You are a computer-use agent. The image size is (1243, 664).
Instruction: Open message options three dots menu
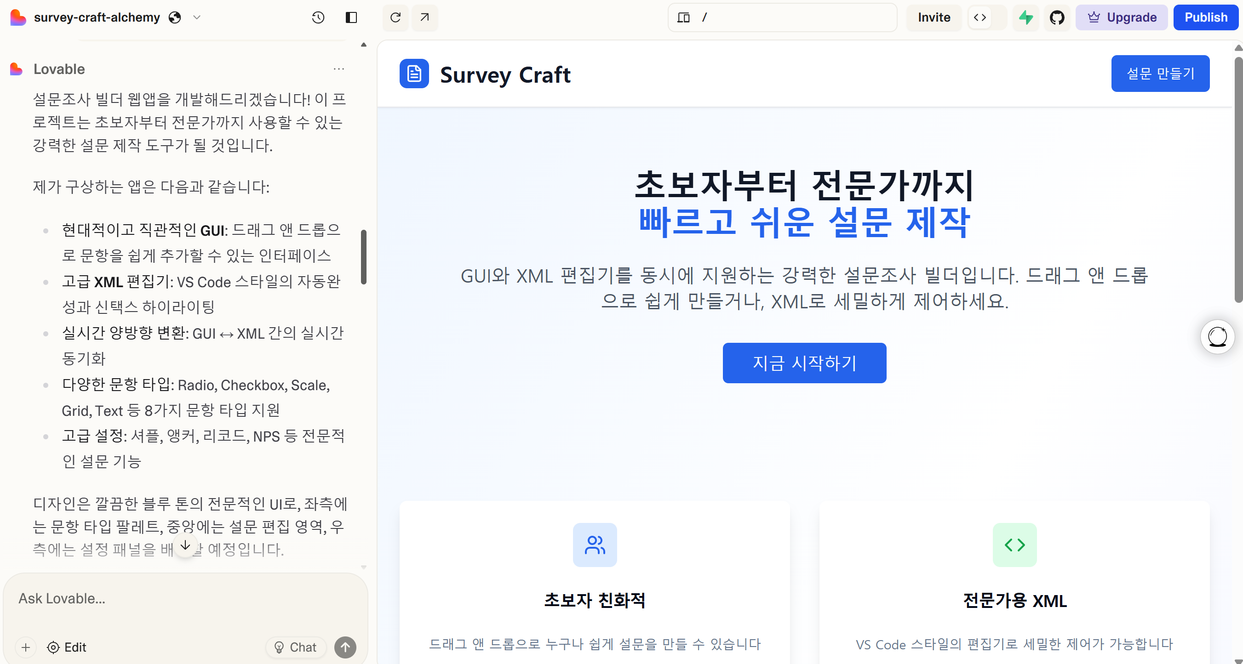click(339, 69)
